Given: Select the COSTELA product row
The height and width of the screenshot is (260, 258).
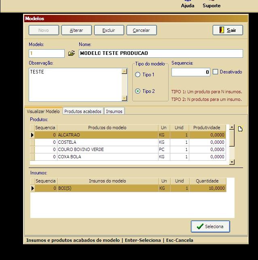Looking at the screenshot, I should (x=128, y=142).
